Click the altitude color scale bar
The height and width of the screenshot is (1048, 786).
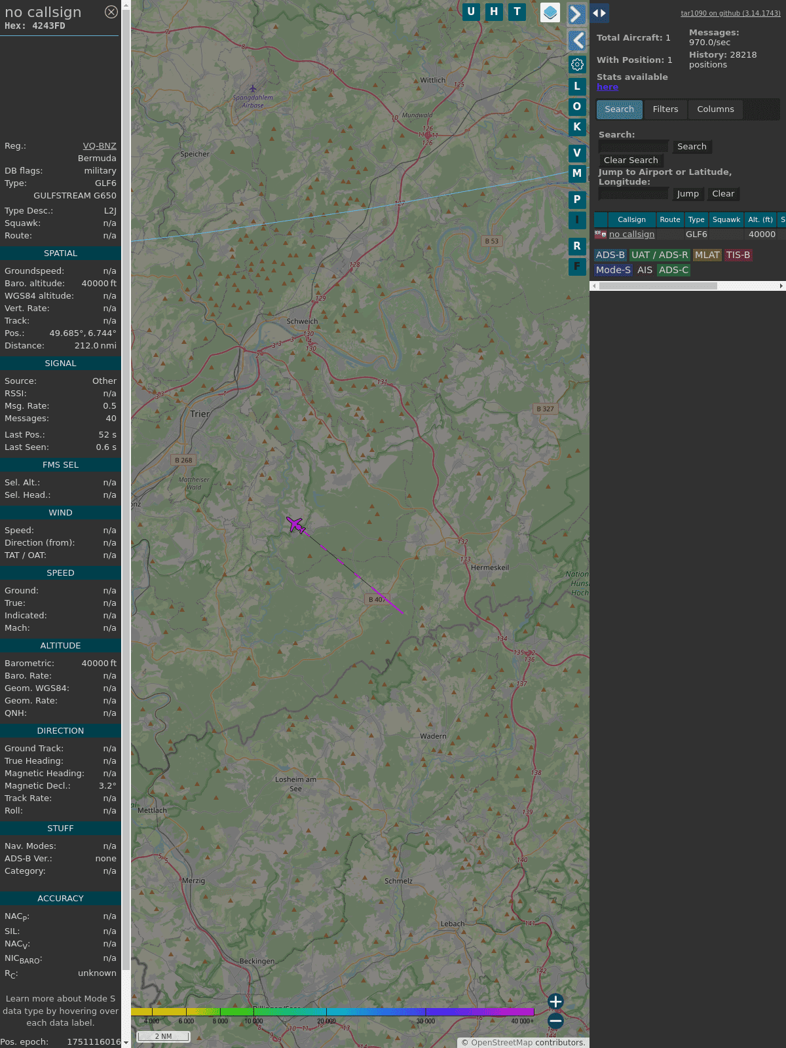(x=333, y=1012)
